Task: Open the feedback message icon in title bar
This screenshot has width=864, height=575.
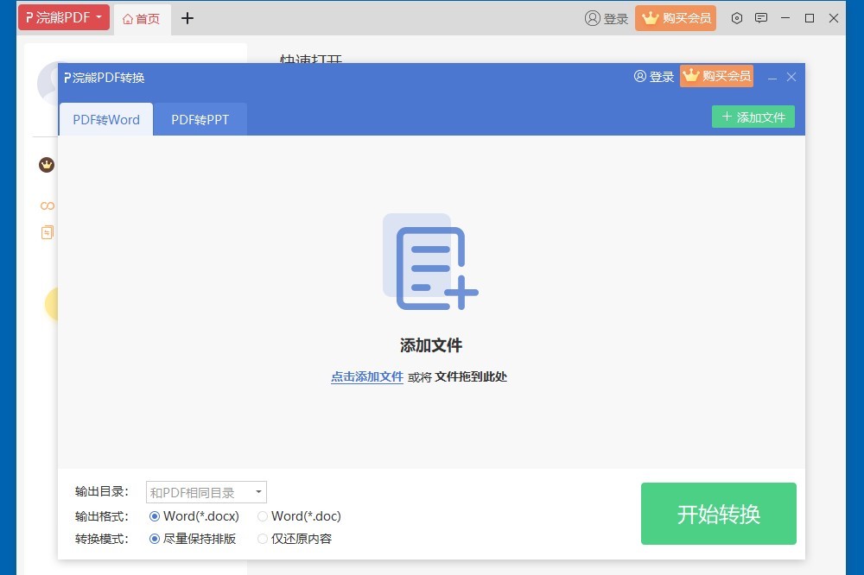Action: (761, 18)
